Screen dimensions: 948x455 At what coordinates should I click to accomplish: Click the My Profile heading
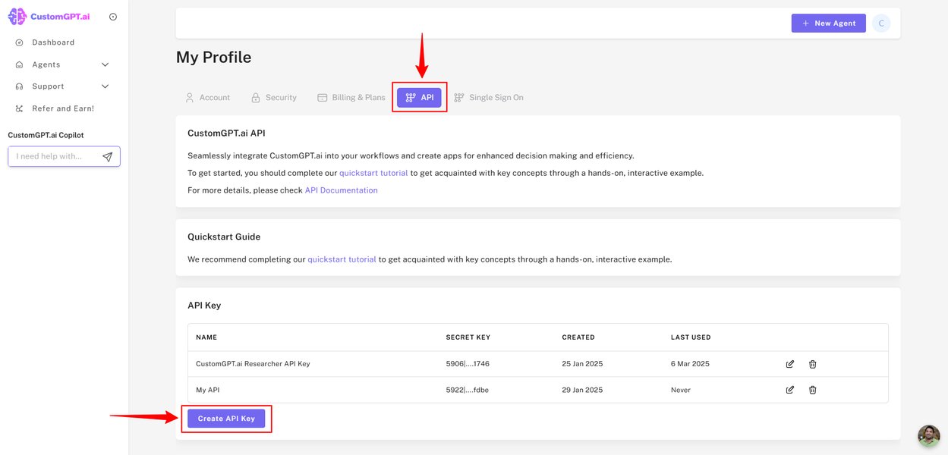[213, 58]
